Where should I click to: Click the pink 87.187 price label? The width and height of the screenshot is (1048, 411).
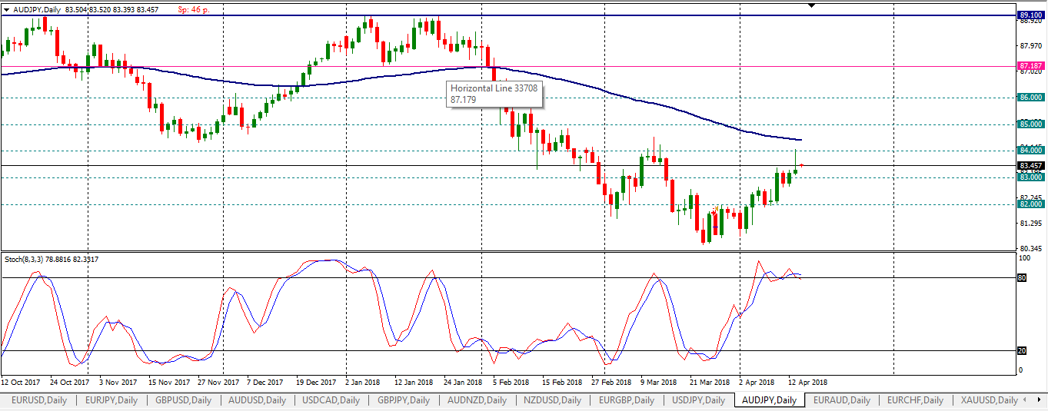(x=1030, y=66)
